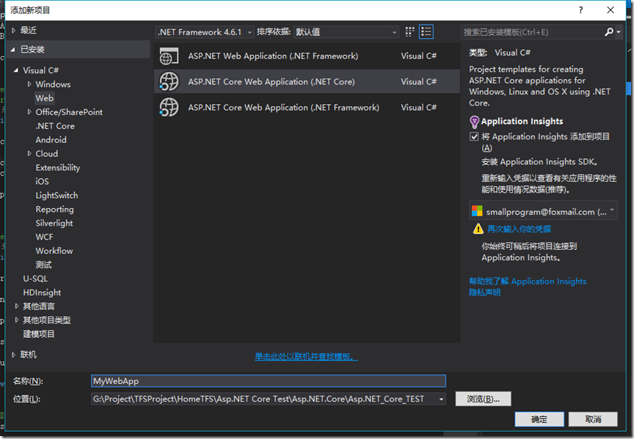Image resolution: width=634 pixels, height=439 pixels.
Task: Click the yellow warning triangle icon
Action: coord(478,229)
